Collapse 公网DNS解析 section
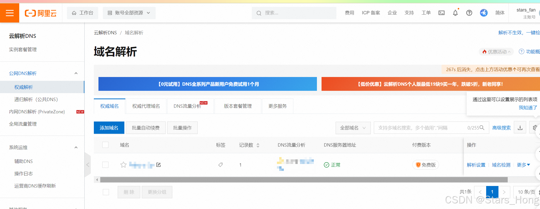The width and height of the screenshot is (540, 209). tap(76, 73)
